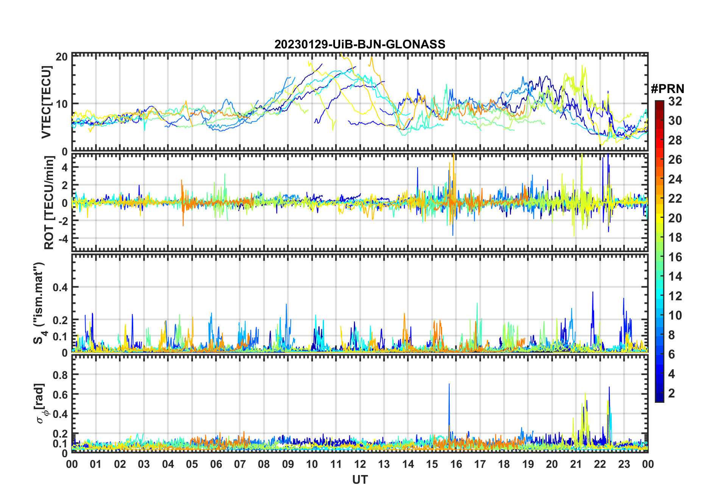Click colorbar tick label "32"
Screen dimensions: 720x503
click(675, 101)
